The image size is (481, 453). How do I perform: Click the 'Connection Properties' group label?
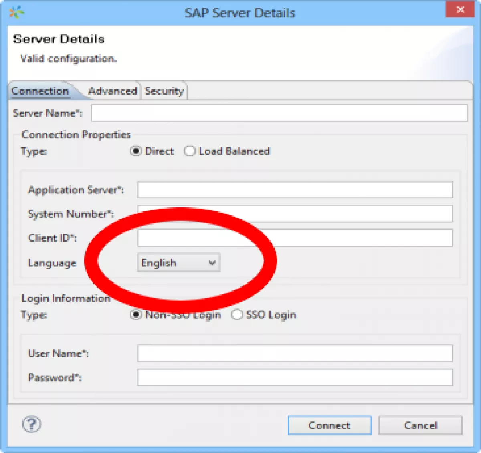coord(76,134)
